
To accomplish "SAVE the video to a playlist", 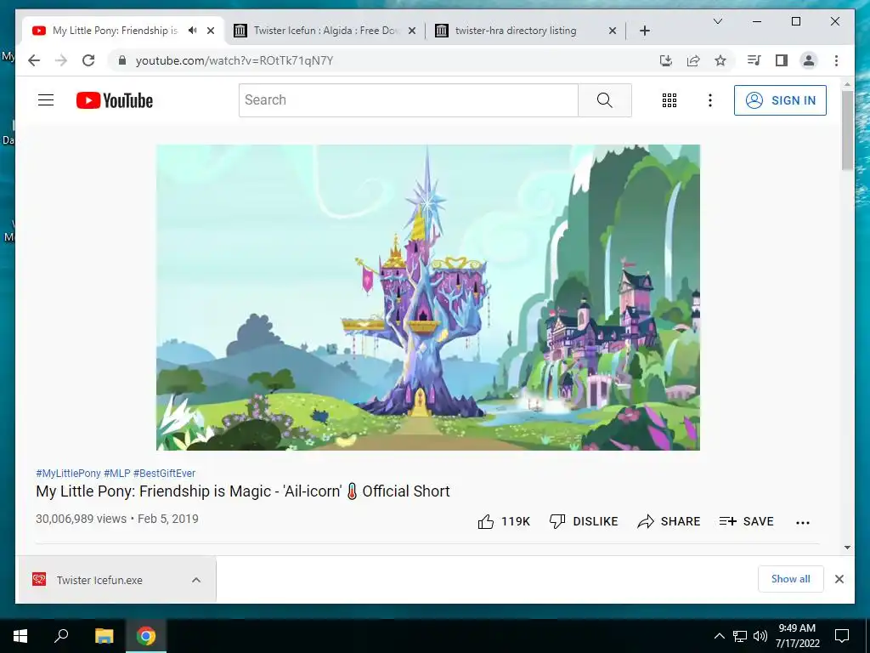I will [746, 521].
